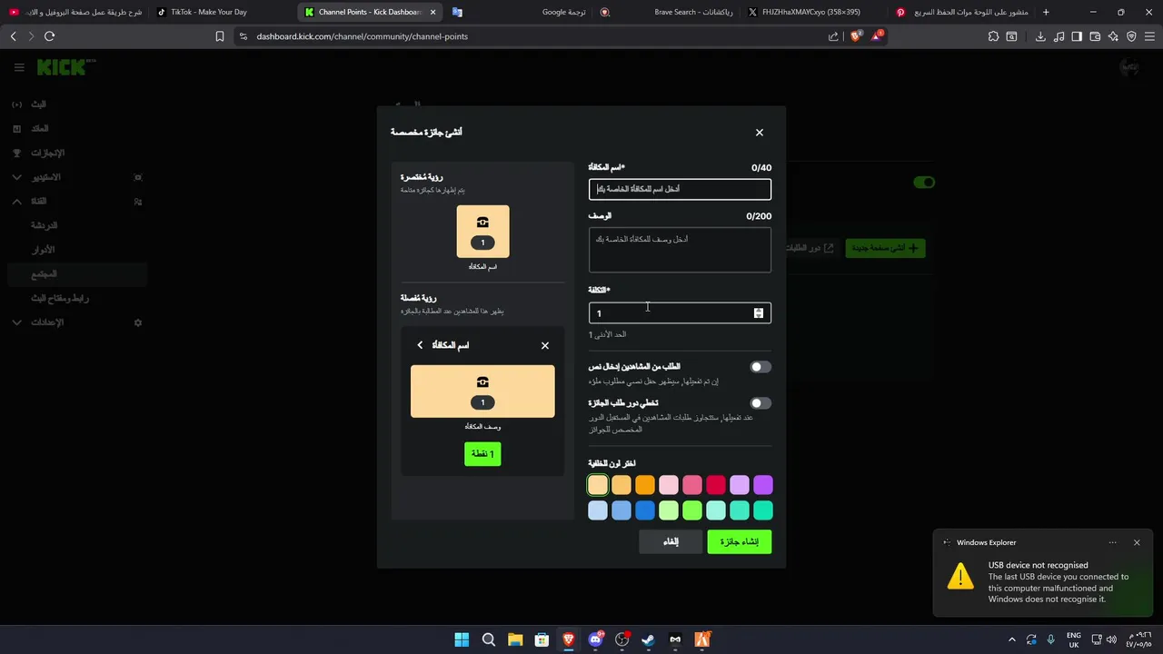
Task: Select the lavender color swatch
Action: (x=740, y=485)
